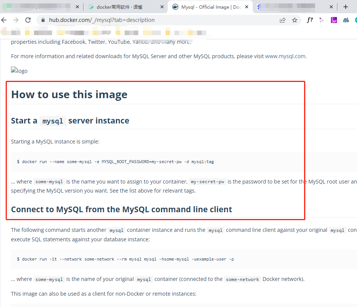This screenshot has width=357, height=307.
Task: Click the docker run --name some-mysql command
Action: [x=116, y=162]
